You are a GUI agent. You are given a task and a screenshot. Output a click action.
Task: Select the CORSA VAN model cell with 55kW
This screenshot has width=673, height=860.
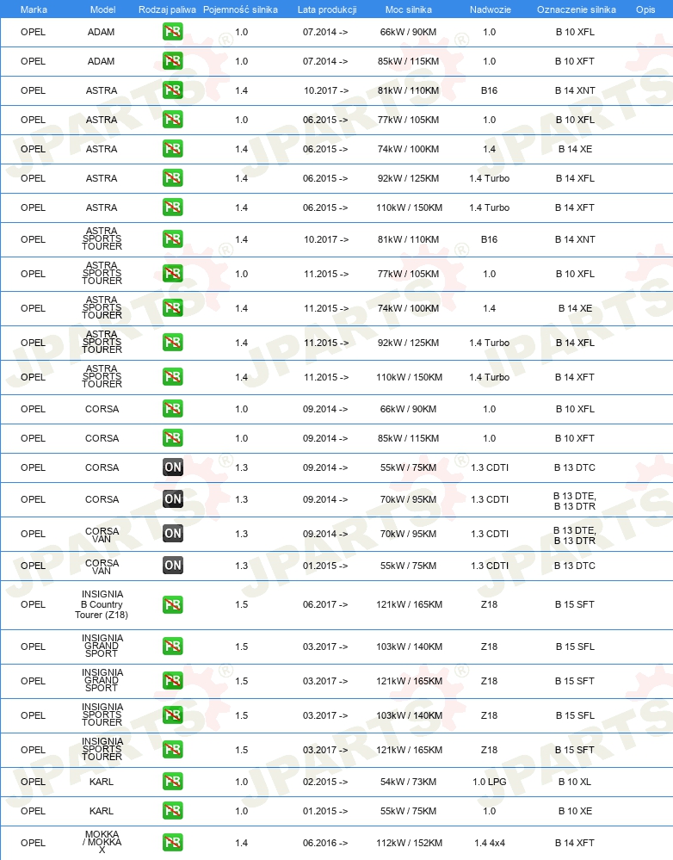102,566
